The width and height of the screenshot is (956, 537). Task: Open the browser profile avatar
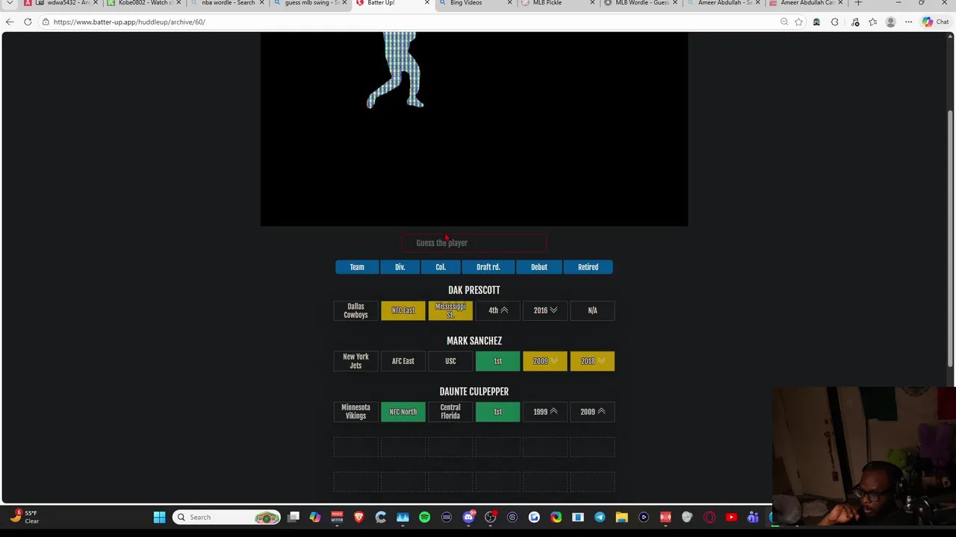click(x=890, y=22)
